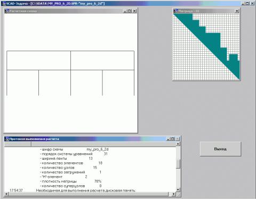Click the first column header of protocol

click(x=18, y=144)
